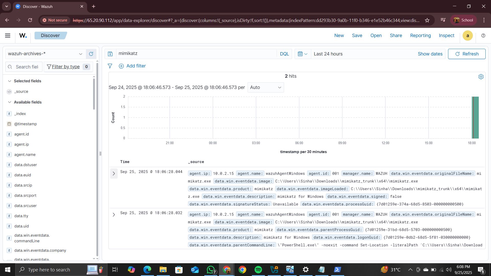The height and width of the screenshot is (276, 491).
Task: Toggle the Filter by type field filter
Action: [65, 67]
